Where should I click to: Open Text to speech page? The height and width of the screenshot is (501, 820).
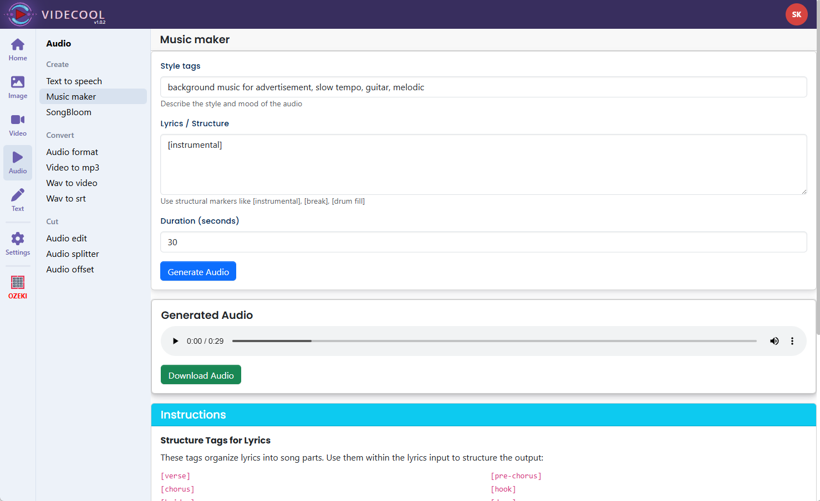click(x=74, y=81)
